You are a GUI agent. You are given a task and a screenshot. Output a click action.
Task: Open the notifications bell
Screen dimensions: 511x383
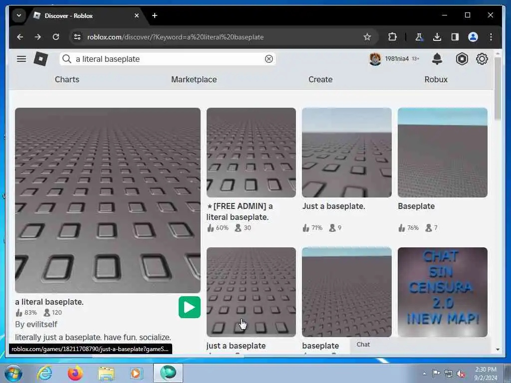[x=437, y=59]
